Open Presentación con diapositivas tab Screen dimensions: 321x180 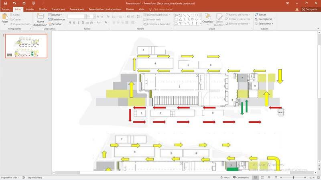(x=105, y=9)
